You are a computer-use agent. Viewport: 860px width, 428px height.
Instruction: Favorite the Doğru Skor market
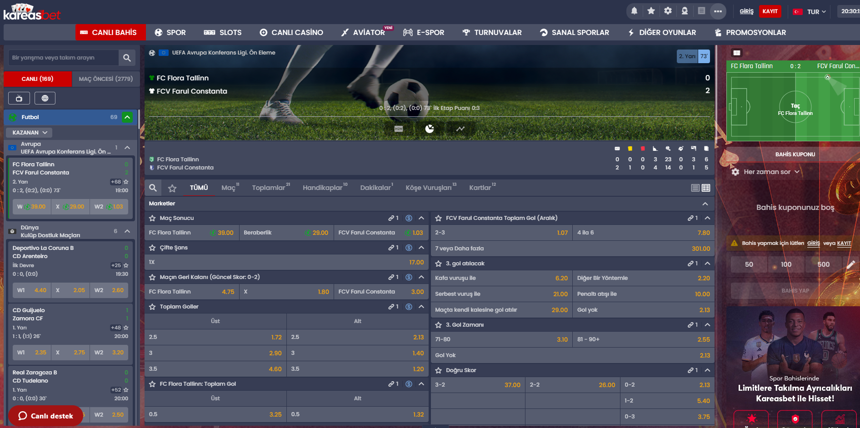pyautogui.click(x=439, y=370)
